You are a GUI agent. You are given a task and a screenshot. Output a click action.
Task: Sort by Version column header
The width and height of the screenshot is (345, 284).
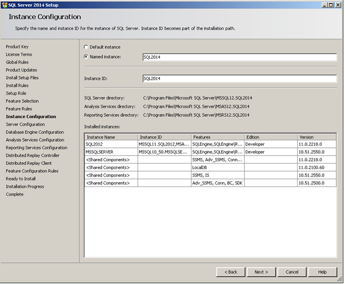(317, 137)
